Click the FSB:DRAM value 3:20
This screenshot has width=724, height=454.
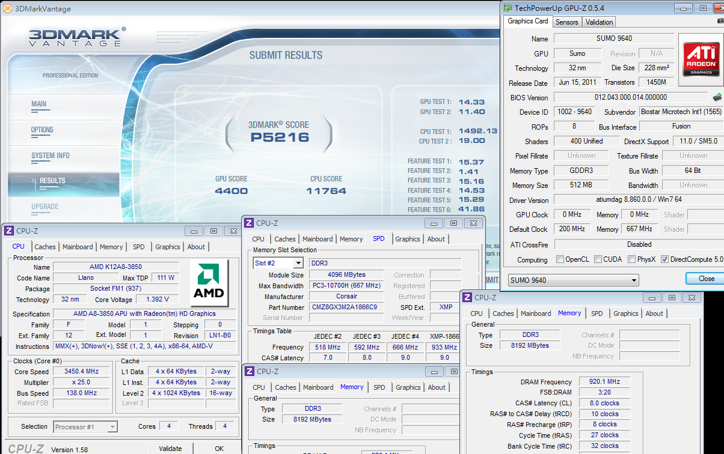coord(605,393)
